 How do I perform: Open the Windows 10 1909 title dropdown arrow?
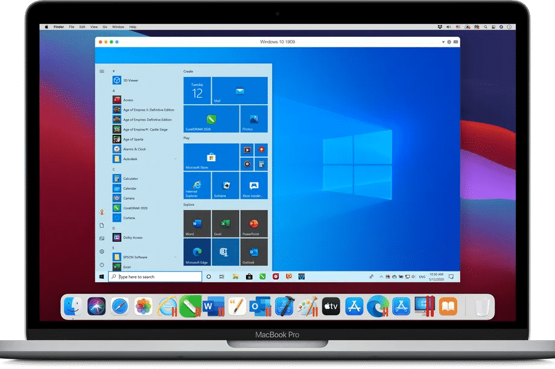[x=443, y=42]
